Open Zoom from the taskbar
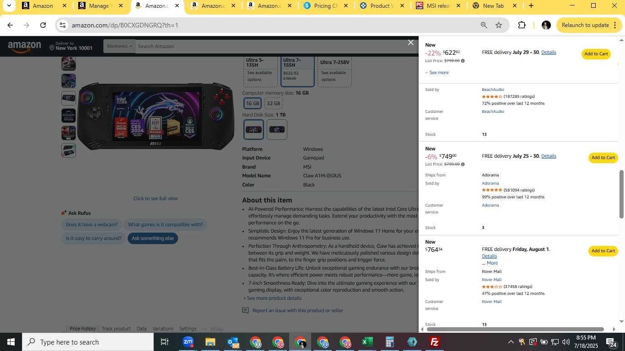This screenshot has width=625, height=351. (188, 342)
